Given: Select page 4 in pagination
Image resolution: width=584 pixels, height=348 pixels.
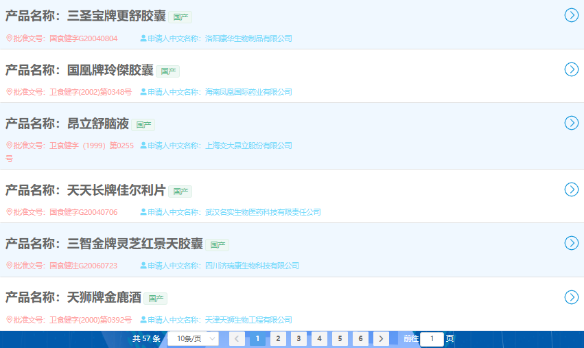Looking at the screenshot, I should [319, 338].
